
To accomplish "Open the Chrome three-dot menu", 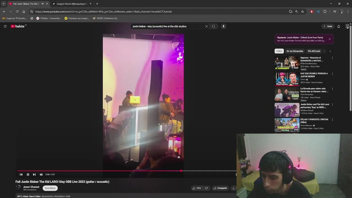I will pyautogui.click(x=348, y=12).
